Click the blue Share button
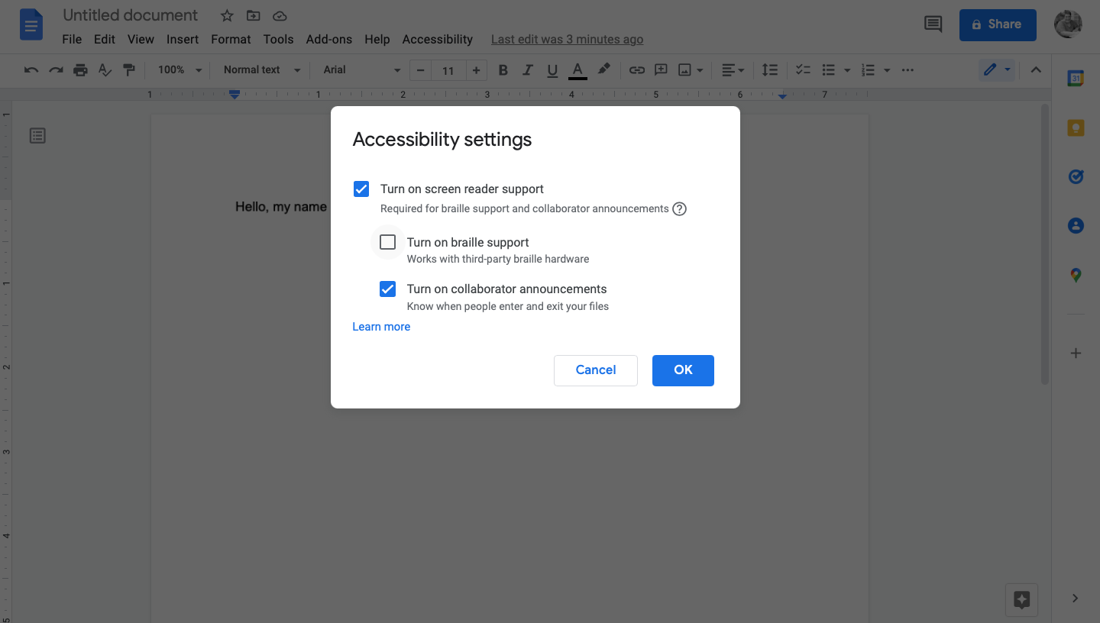The image size is (1100, 623). [998, 24]
